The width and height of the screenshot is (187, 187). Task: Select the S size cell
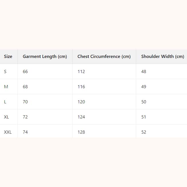pyautogui.click(x=5, y=72)
